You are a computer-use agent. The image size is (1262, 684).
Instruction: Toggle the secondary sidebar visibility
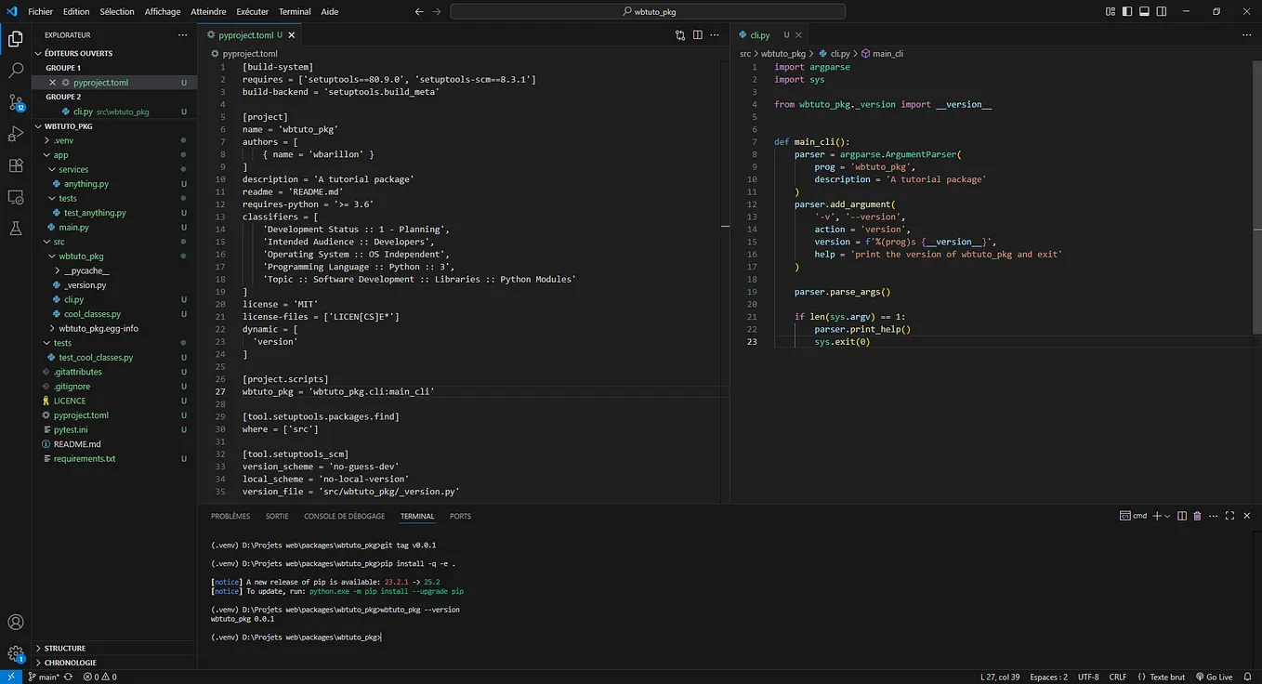pyautogui.click(x=1160, y=11)
